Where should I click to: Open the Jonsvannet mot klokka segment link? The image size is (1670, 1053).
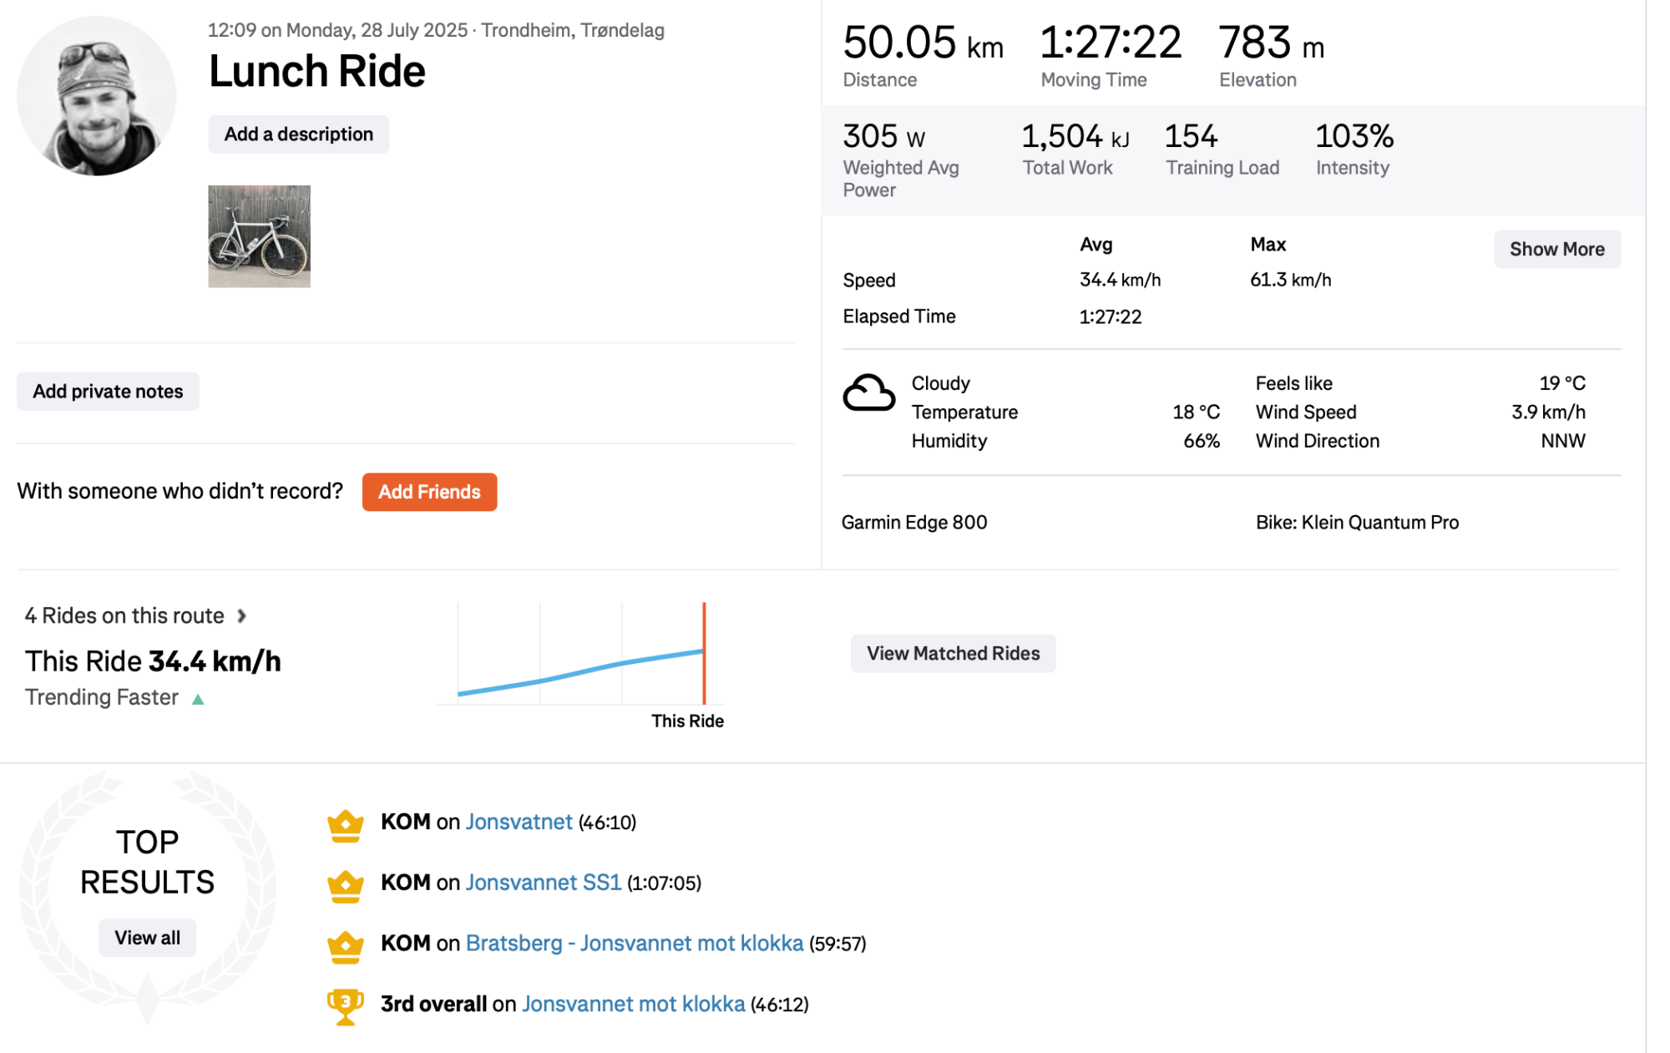pos(633,1005)
